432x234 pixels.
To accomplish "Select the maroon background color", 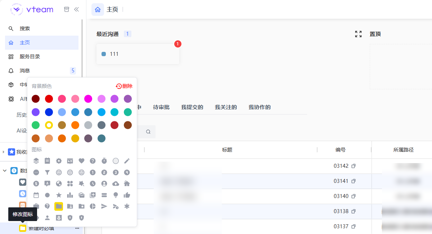I will [36, 99].
